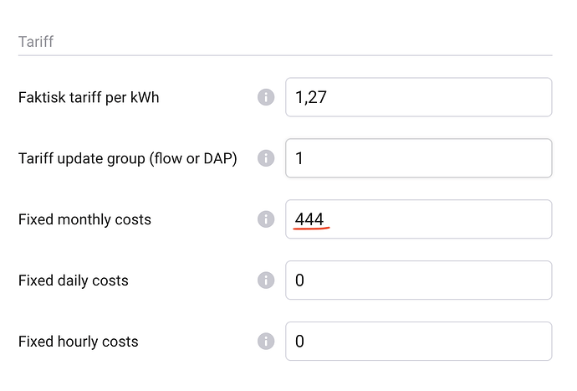The width and height of the screenshot is (577, 391).
Task: Click the 'Faktisk tariff per kWh' label
Action: pyautogui.click(x=89, y=98)
